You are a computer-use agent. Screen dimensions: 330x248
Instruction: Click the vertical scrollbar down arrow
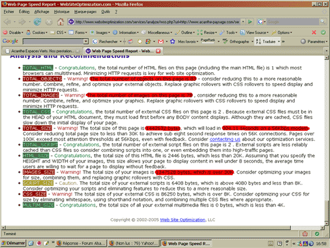click(x=326, y=223)
